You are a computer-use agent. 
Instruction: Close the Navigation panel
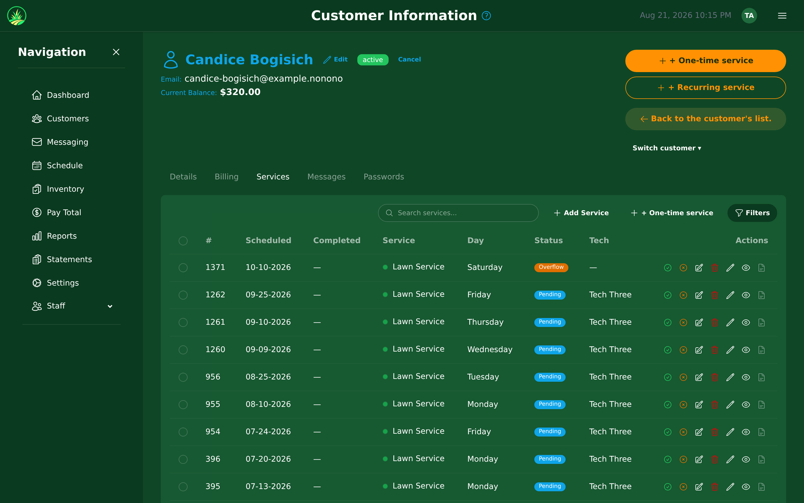tap(116, 52)
